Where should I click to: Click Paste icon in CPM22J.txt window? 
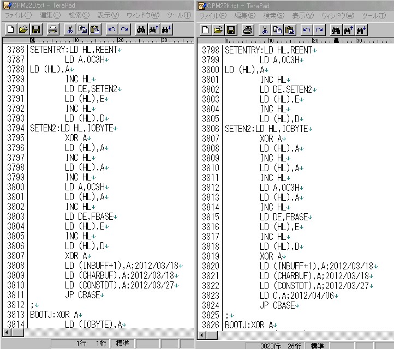(x=95, y=29)
